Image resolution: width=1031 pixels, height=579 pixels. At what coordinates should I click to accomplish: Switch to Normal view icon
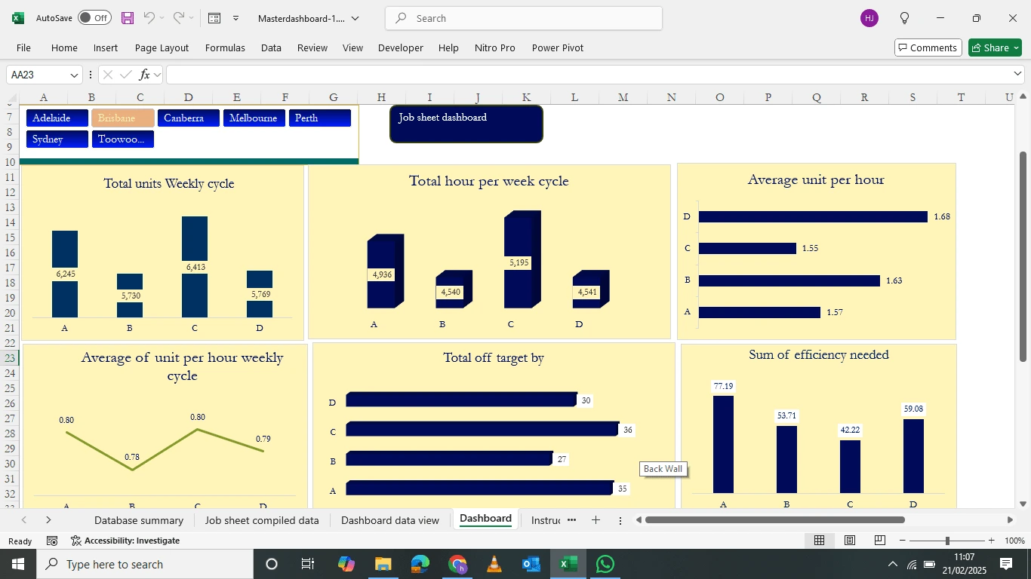coord(819,541)
